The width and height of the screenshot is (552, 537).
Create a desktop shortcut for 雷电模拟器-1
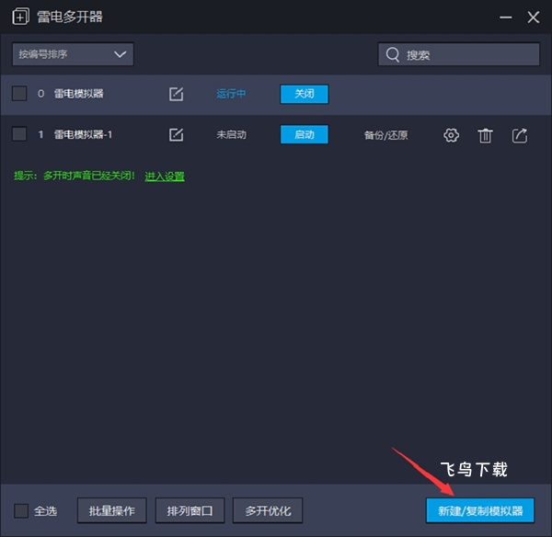click(520, 135)
